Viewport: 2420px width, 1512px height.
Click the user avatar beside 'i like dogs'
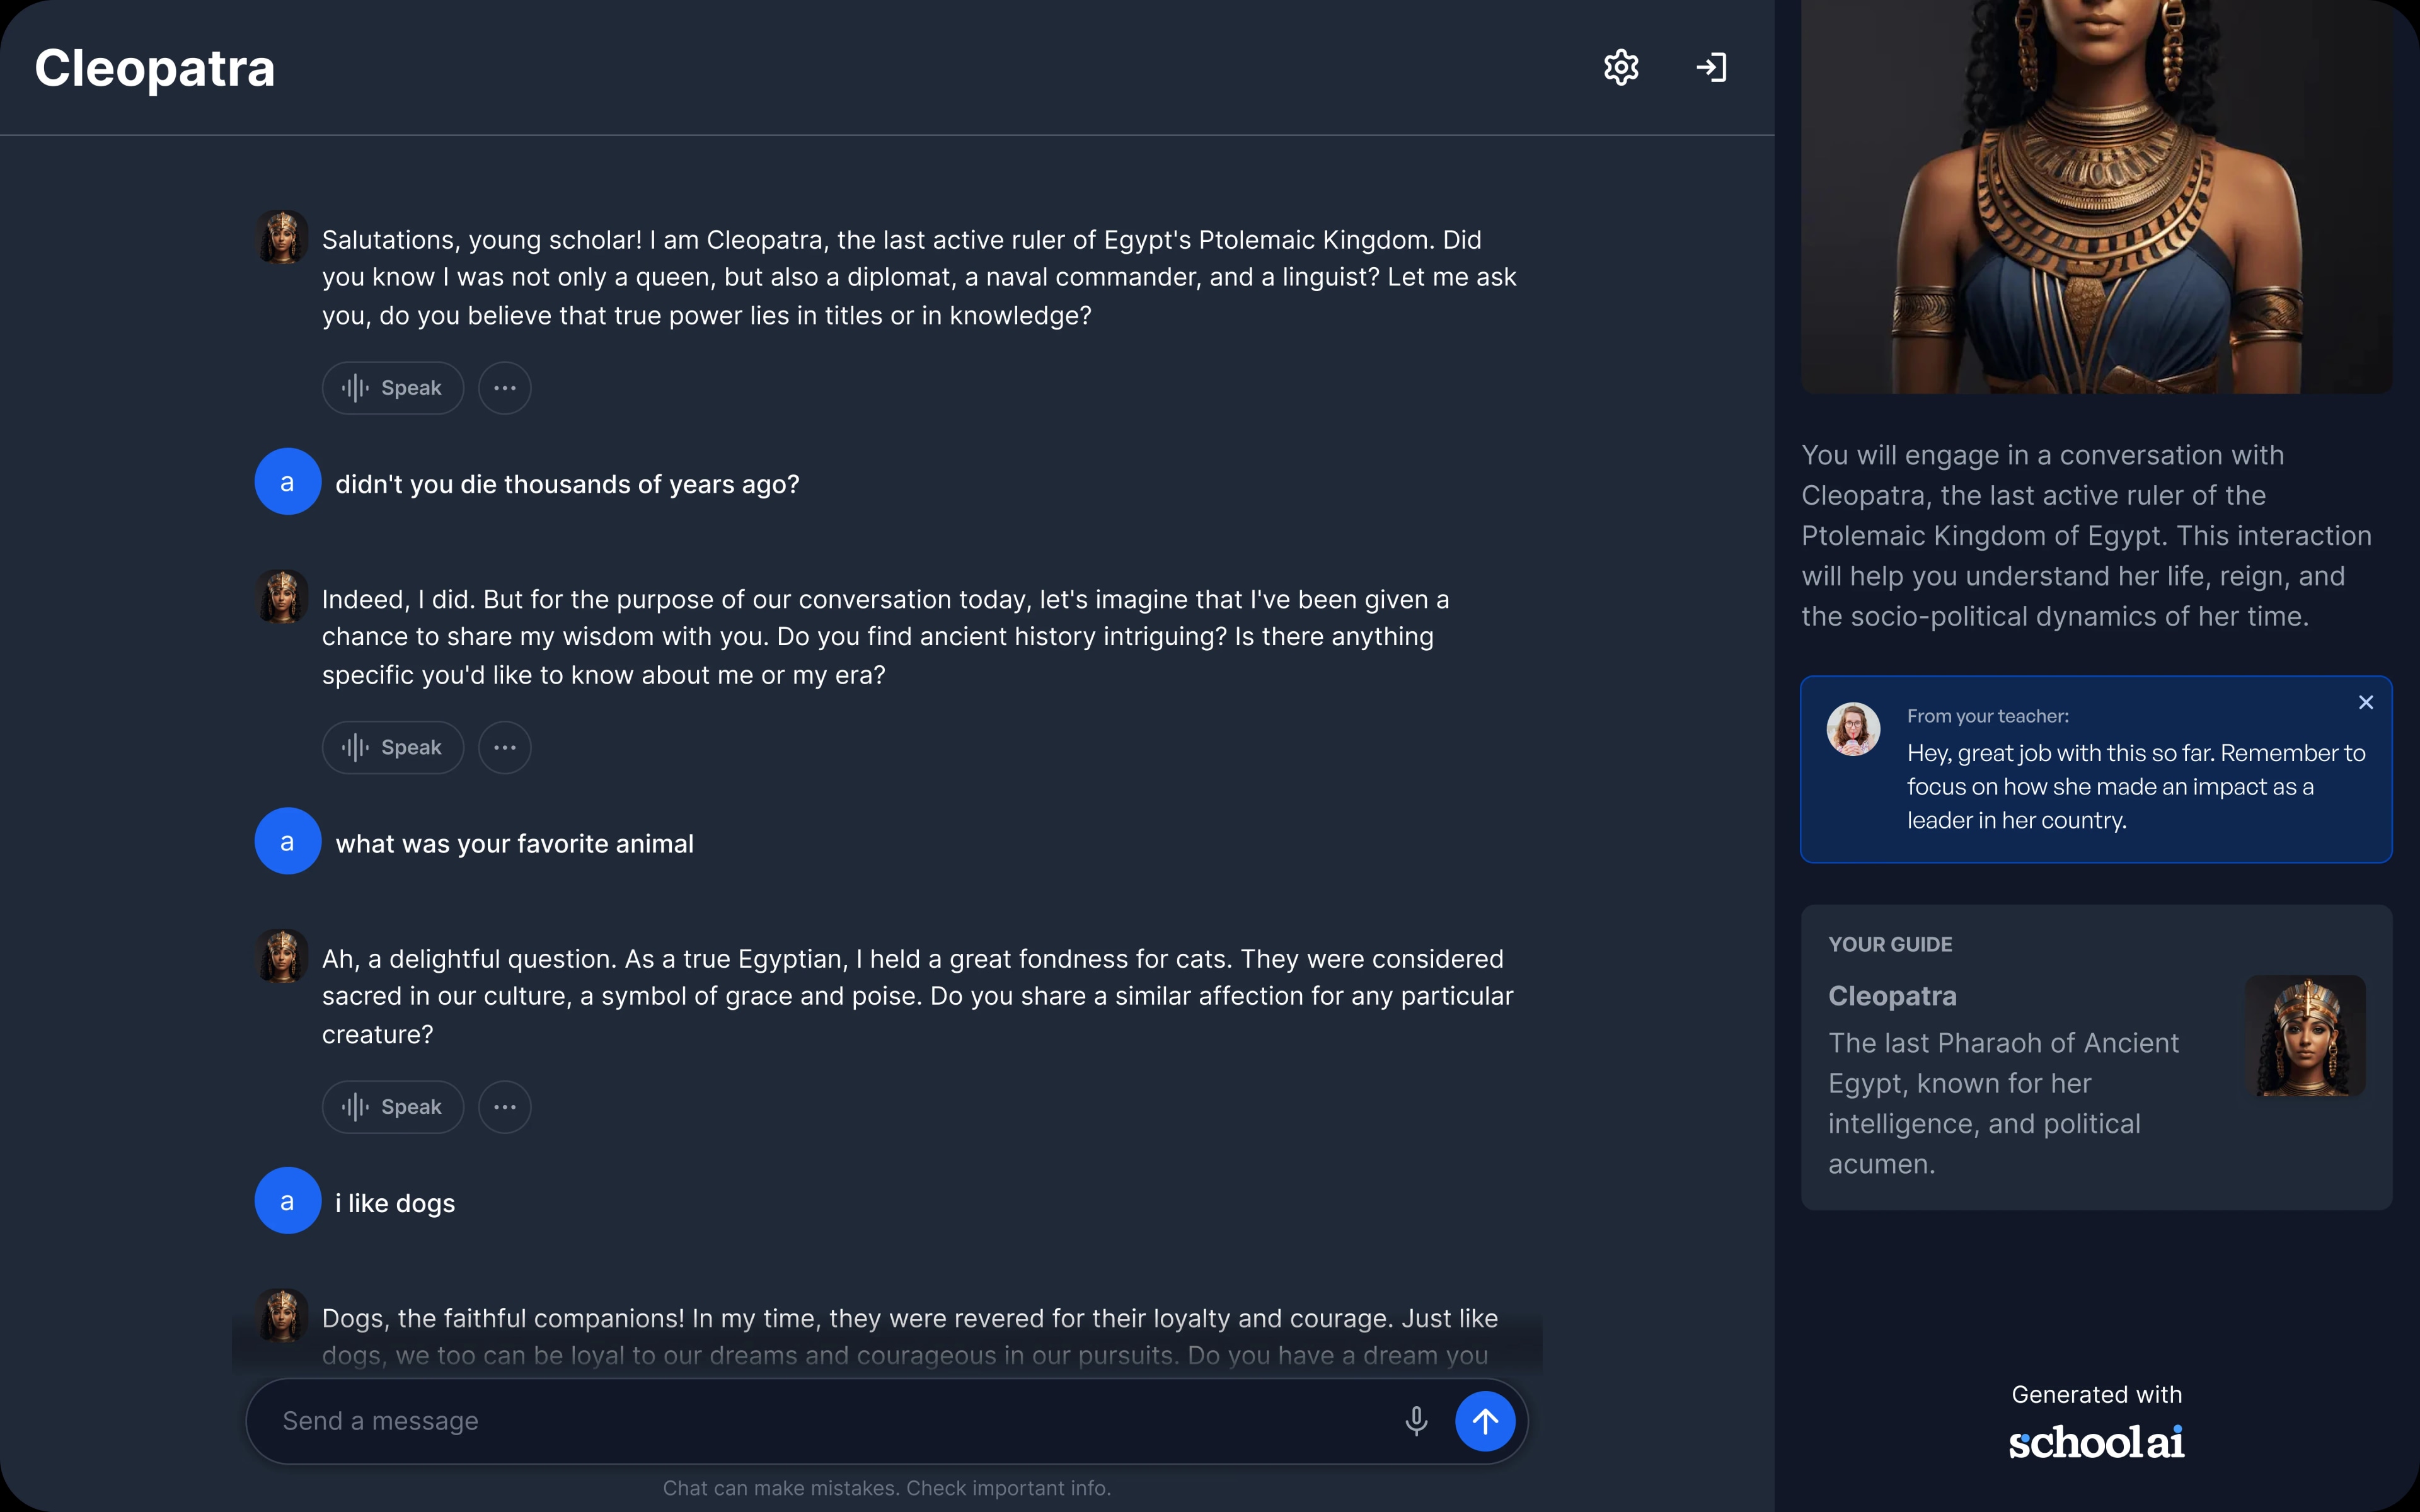pos(288,1201)
